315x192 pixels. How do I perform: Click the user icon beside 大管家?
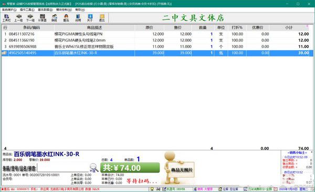[x=195, y=189]
